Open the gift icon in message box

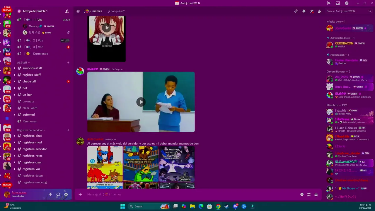316,194
